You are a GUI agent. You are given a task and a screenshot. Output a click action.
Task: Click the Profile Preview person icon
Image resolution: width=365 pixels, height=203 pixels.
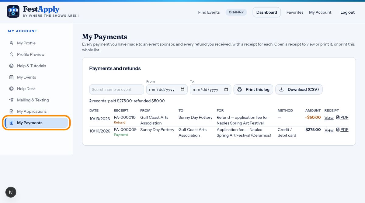11,54
